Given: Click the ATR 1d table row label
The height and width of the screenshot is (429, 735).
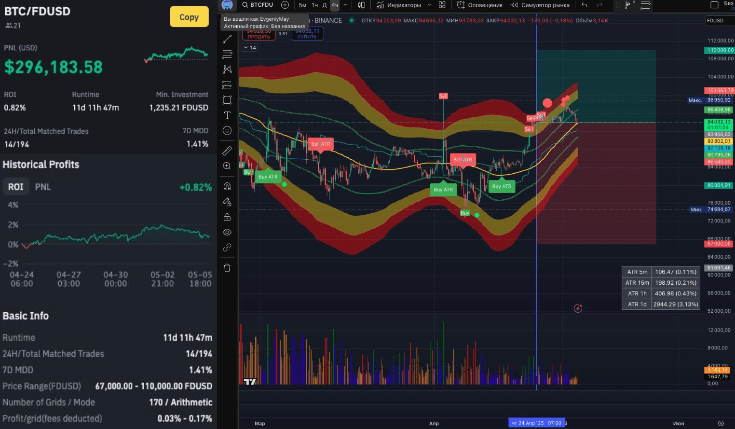Looking at the screenshot, I should 637,304.
